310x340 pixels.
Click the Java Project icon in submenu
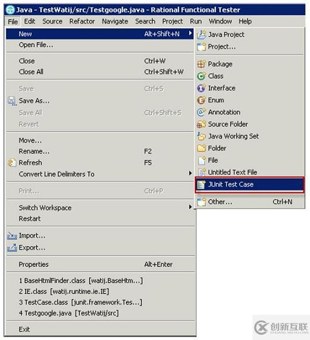[x=201, y=35]
